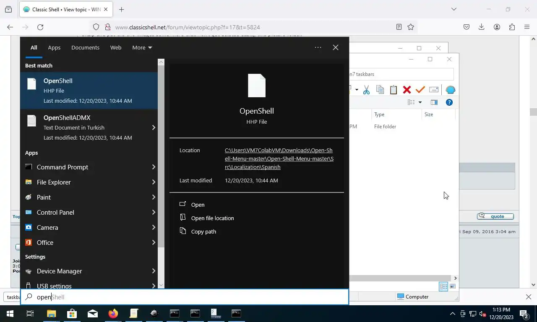
Task: Click the Paste clipboard icon in Explorer
Action: coord(394,90)
